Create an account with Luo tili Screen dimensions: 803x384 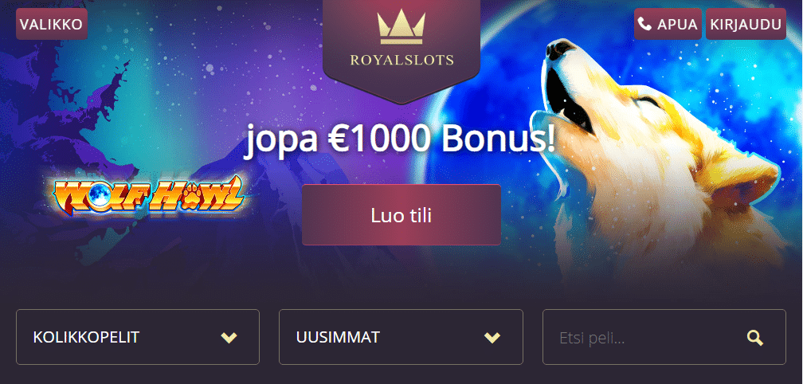(x=401, y=215)
